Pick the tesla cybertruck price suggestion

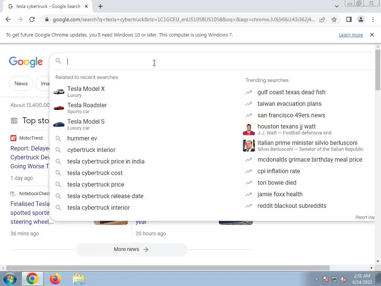(143, 185)
